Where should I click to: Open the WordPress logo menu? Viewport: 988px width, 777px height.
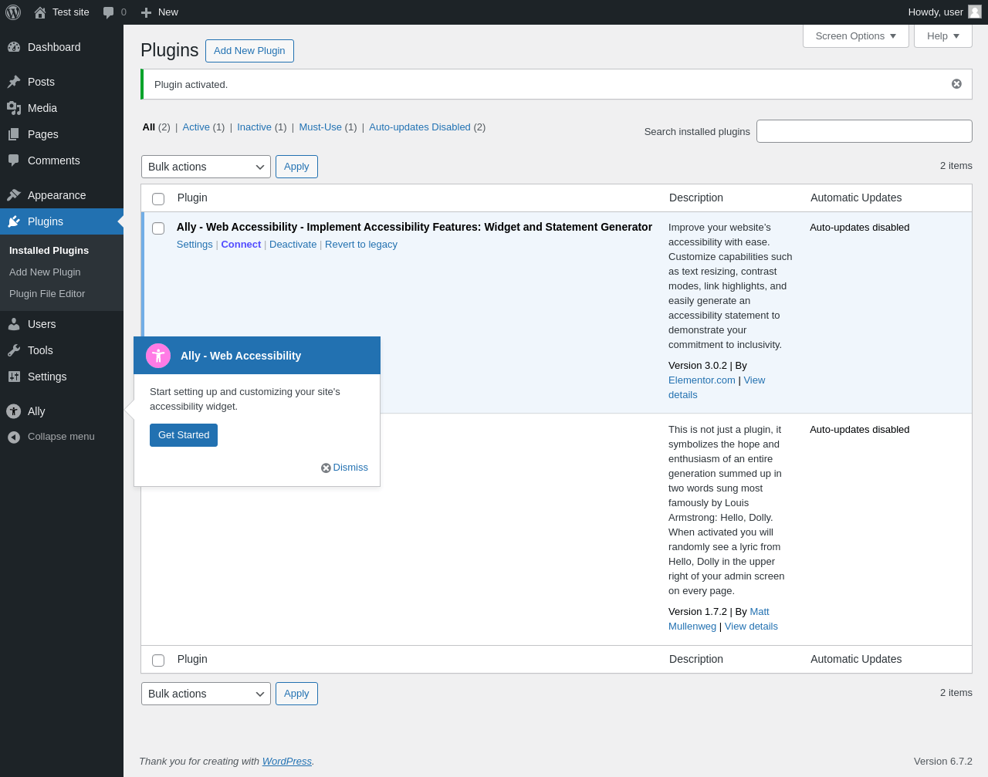click(x=13, y=12)
